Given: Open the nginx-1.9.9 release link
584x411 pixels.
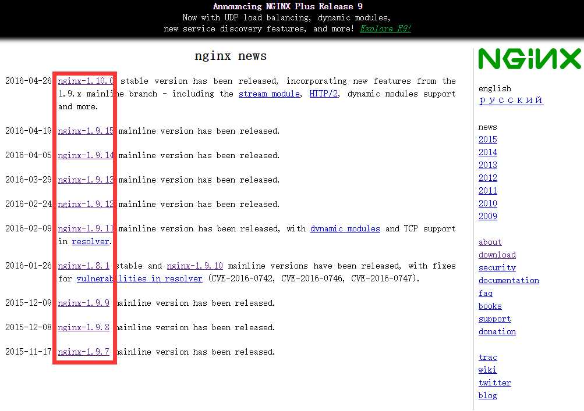Looking at the screenshot, I should coord(84,303).
